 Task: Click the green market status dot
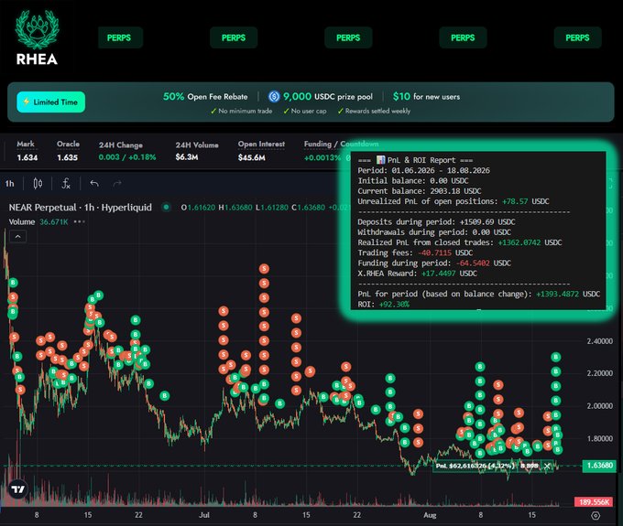click(167, 207)
